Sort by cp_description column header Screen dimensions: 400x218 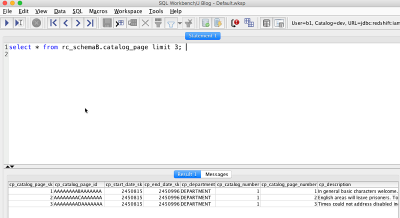358,185
